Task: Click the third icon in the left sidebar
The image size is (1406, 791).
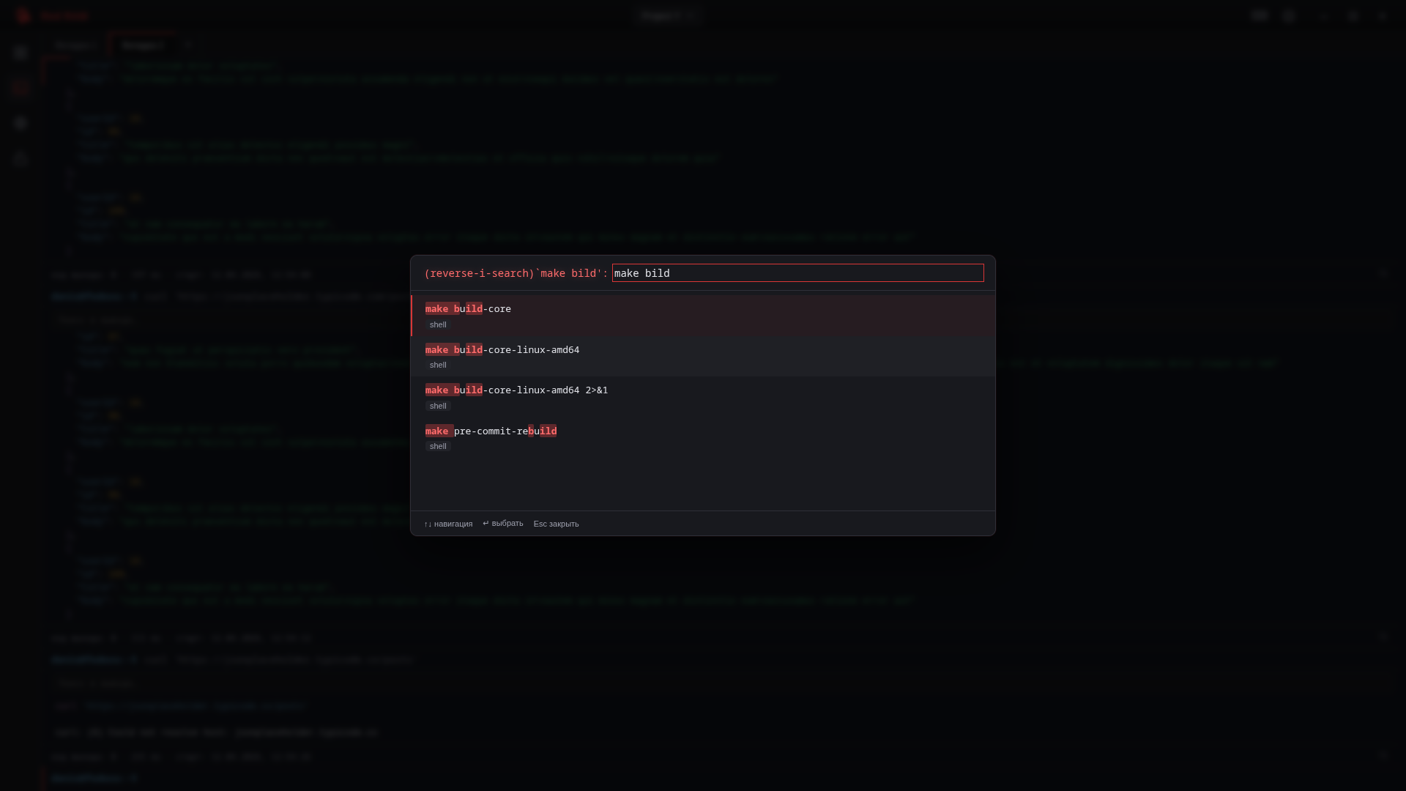Action: coord(21,123)
